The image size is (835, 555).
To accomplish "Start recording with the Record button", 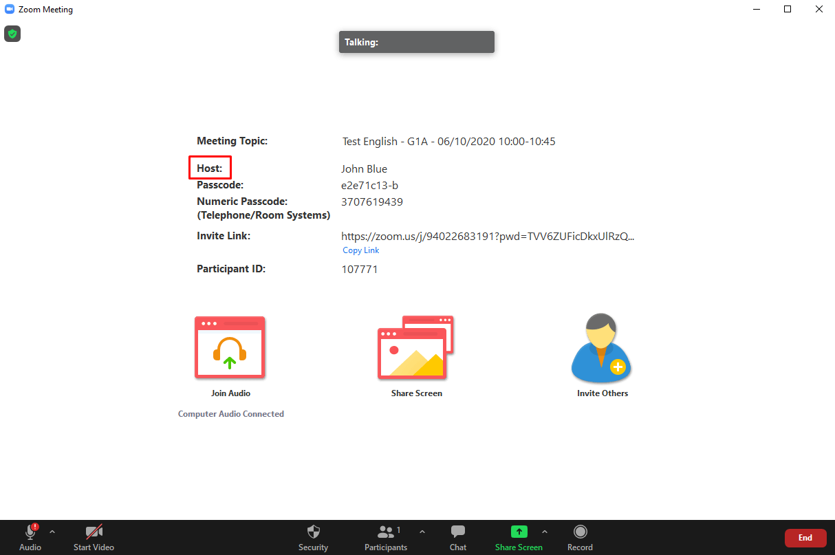I will 580,538.
